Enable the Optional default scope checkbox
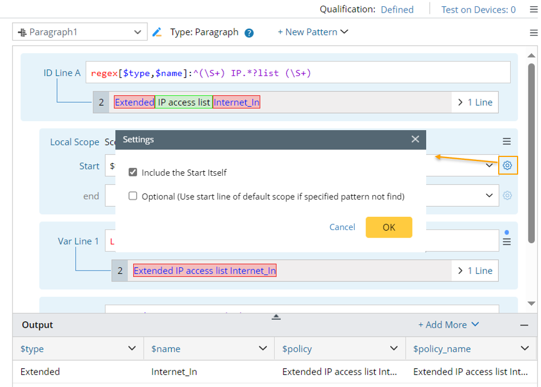This screenshot has height=387, width=541. click(x=133, y=196)
